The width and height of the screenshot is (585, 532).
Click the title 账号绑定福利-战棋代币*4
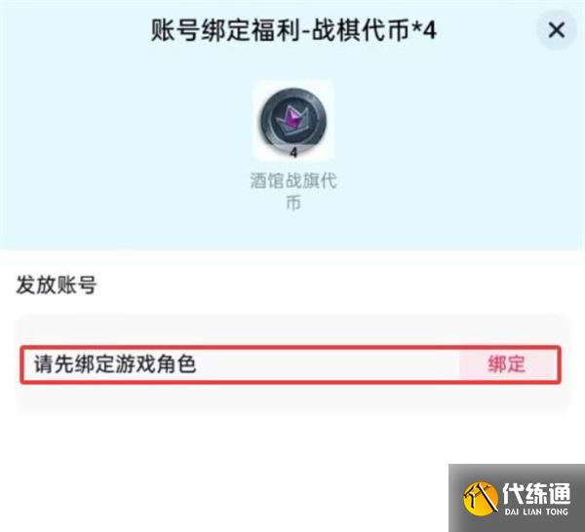pyautogui.click(x=293, y=30)
